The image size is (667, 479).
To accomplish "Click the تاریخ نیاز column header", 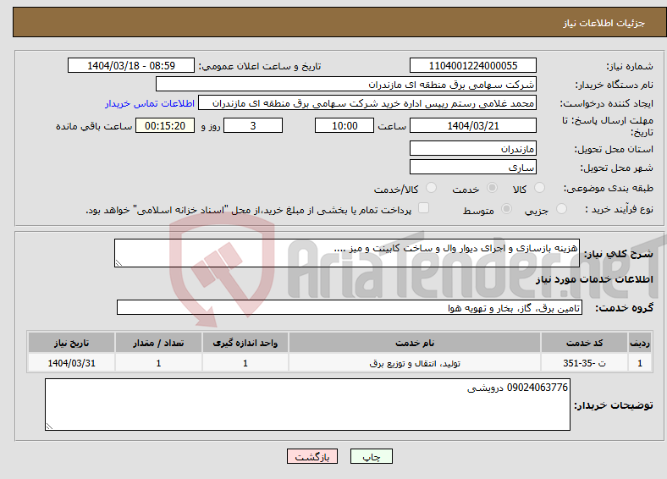I will click(71, 343).
